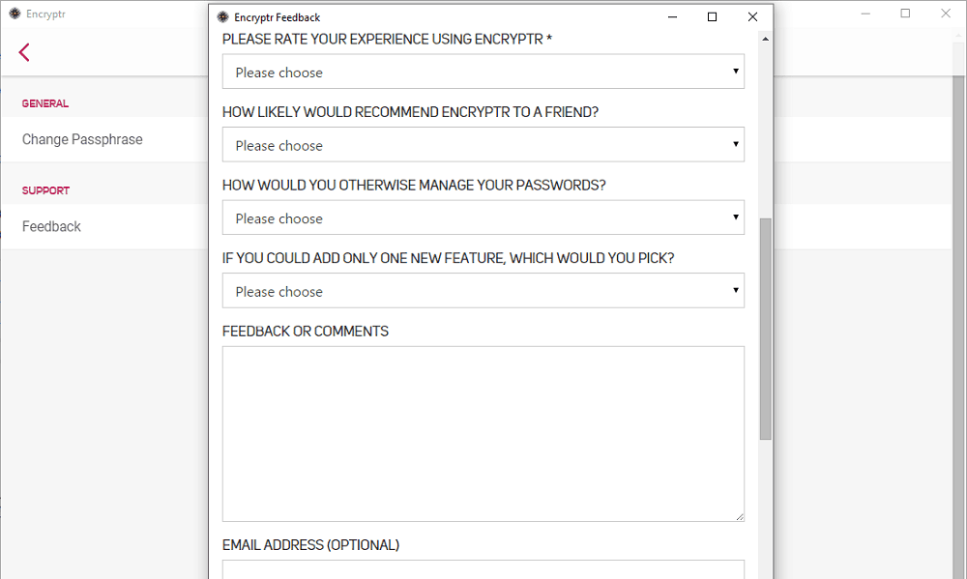Click the feedback form scrollbar thumb

coord(765,329)
